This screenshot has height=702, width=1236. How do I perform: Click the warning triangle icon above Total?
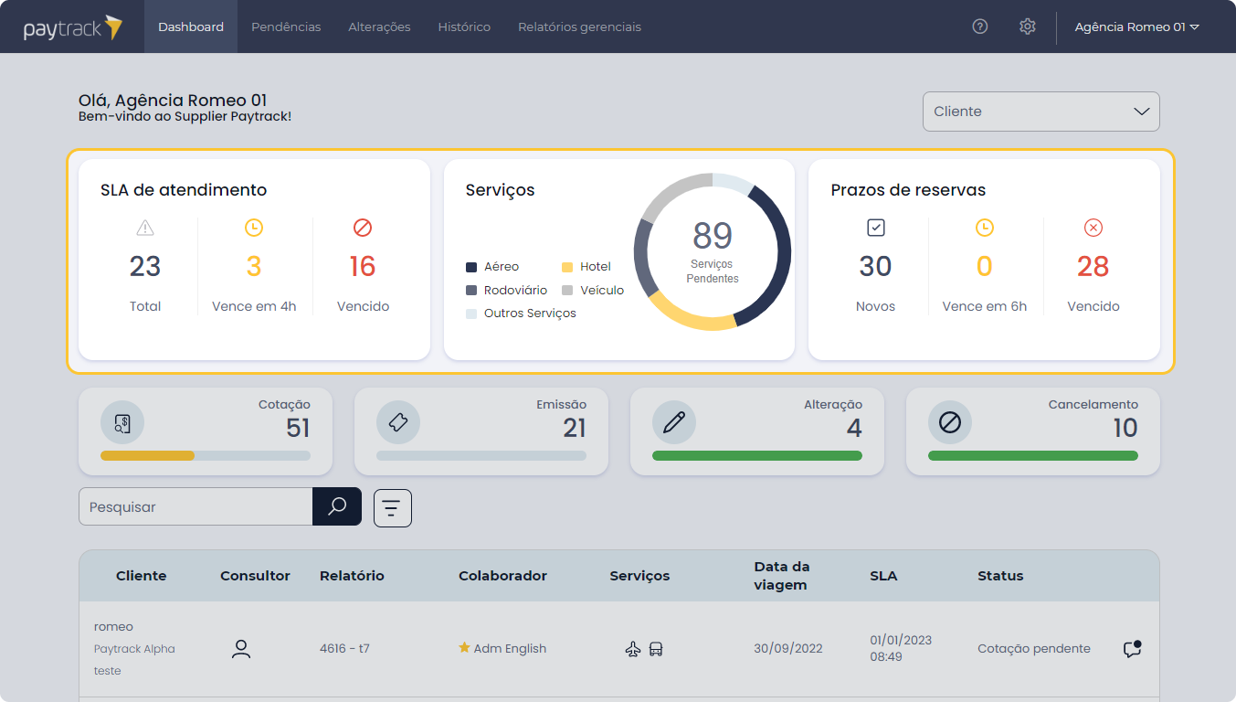(145, 228)
